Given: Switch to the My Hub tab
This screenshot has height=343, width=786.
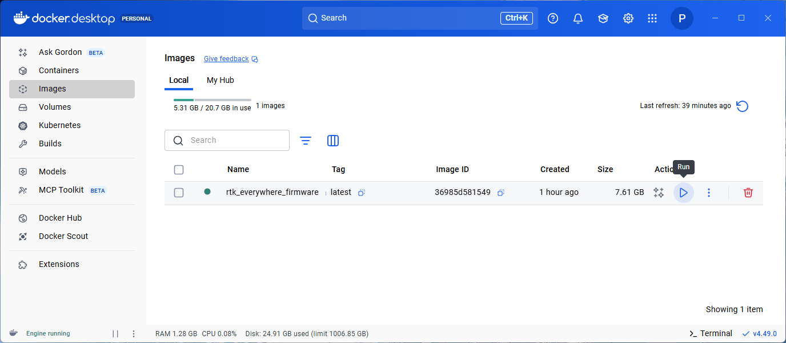Looking at the screenshot, I should tap(220, 80).
